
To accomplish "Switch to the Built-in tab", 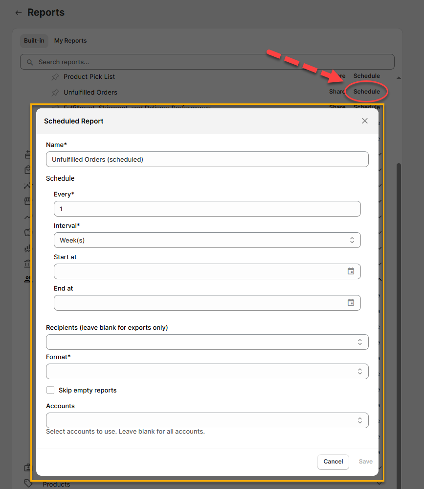I will click(34, 41).
